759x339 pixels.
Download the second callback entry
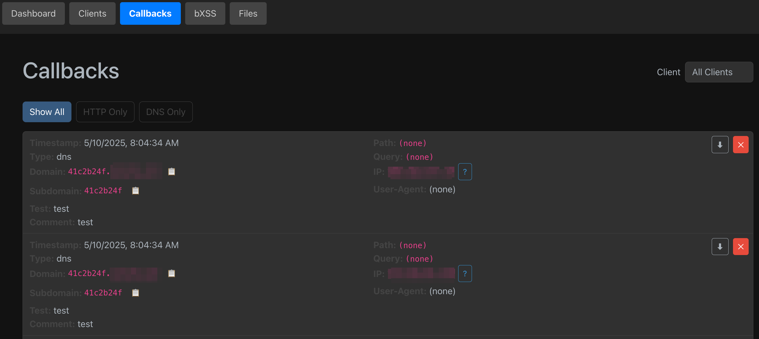click(720, 247)
